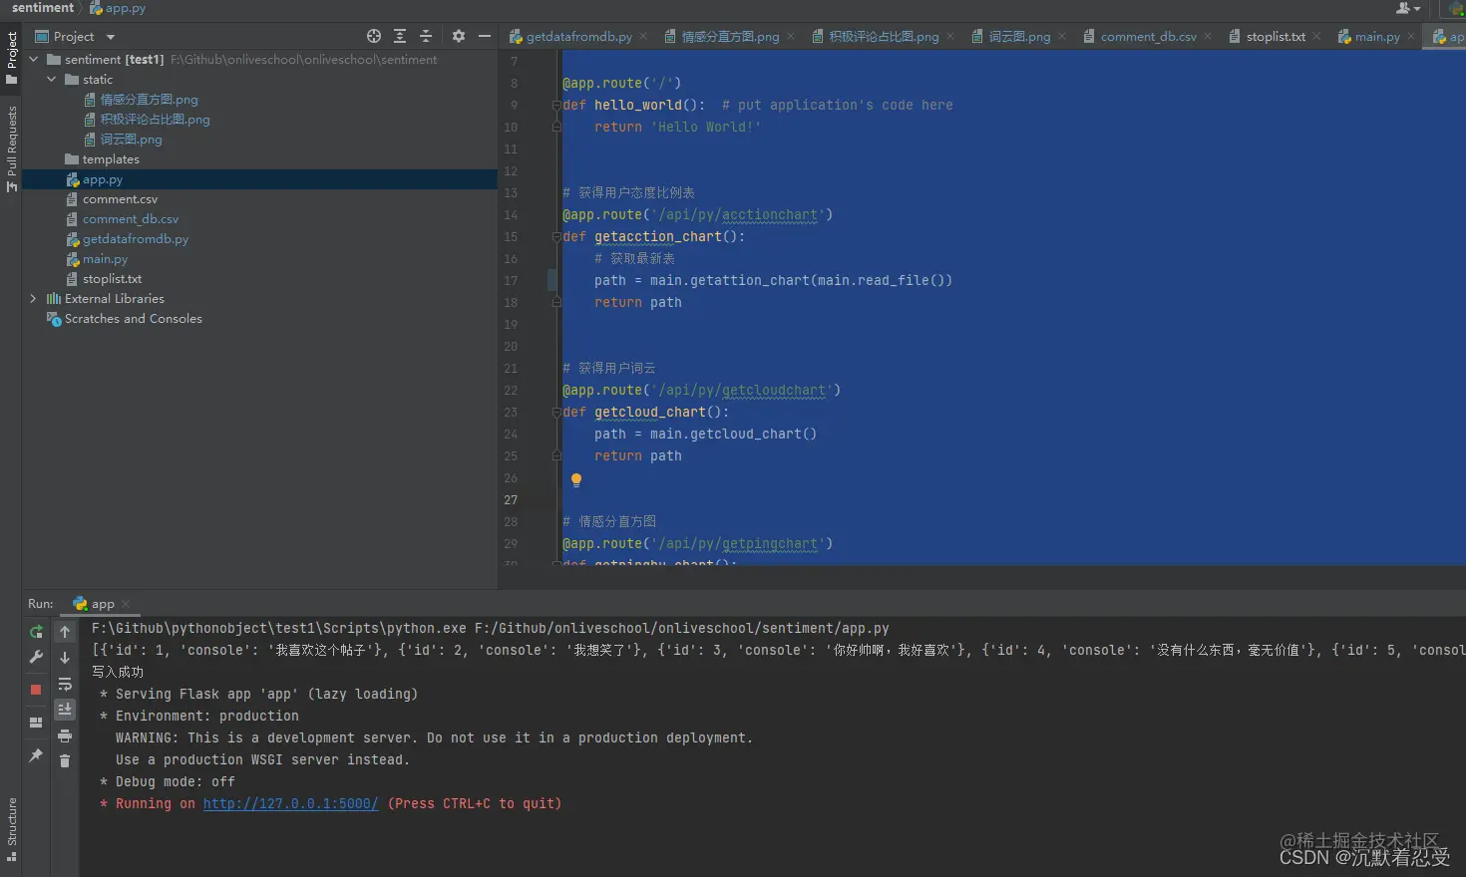Click the user account icon at top right
The image size is (1466, 877).
1407,9
